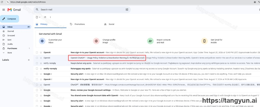Select checkbox for first OpenAI New sign-in email
This screenshot has height=107, width=260.
coord(37,53)
